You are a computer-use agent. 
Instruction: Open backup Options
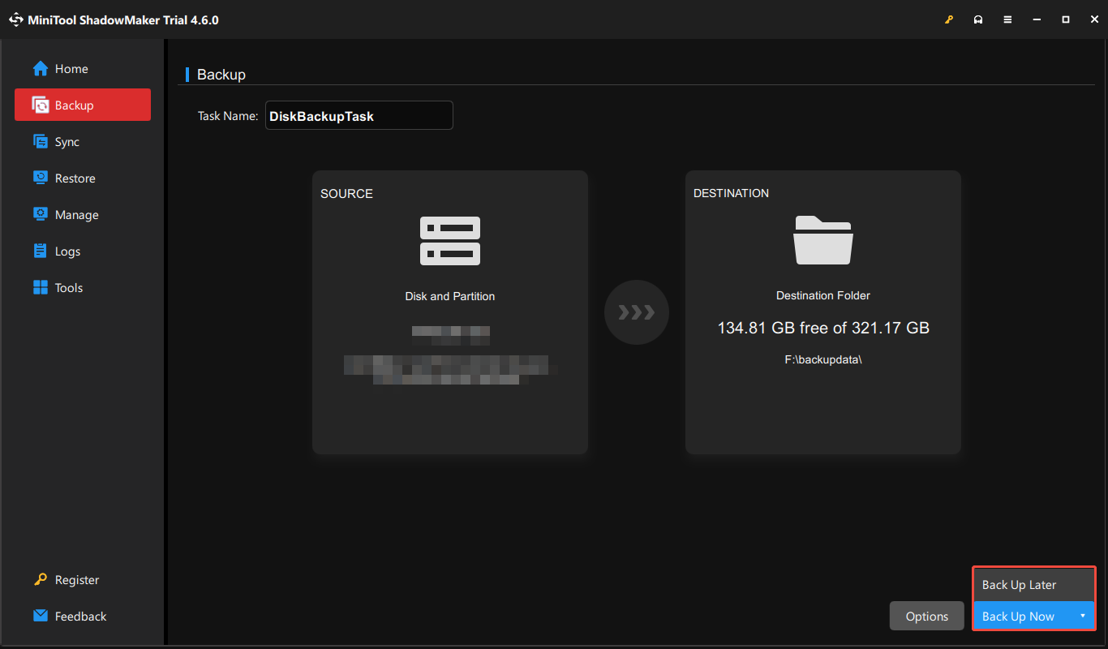click(x=927, y=617)
